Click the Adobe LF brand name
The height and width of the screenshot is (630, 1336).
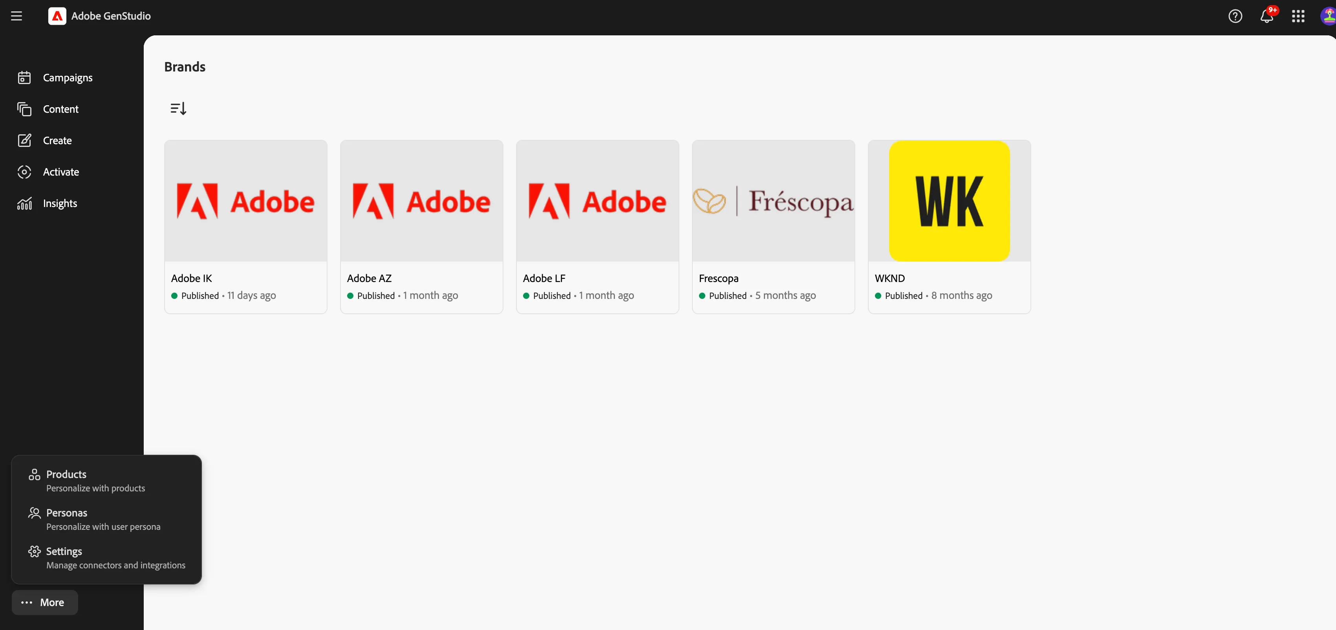click(544, 278)
